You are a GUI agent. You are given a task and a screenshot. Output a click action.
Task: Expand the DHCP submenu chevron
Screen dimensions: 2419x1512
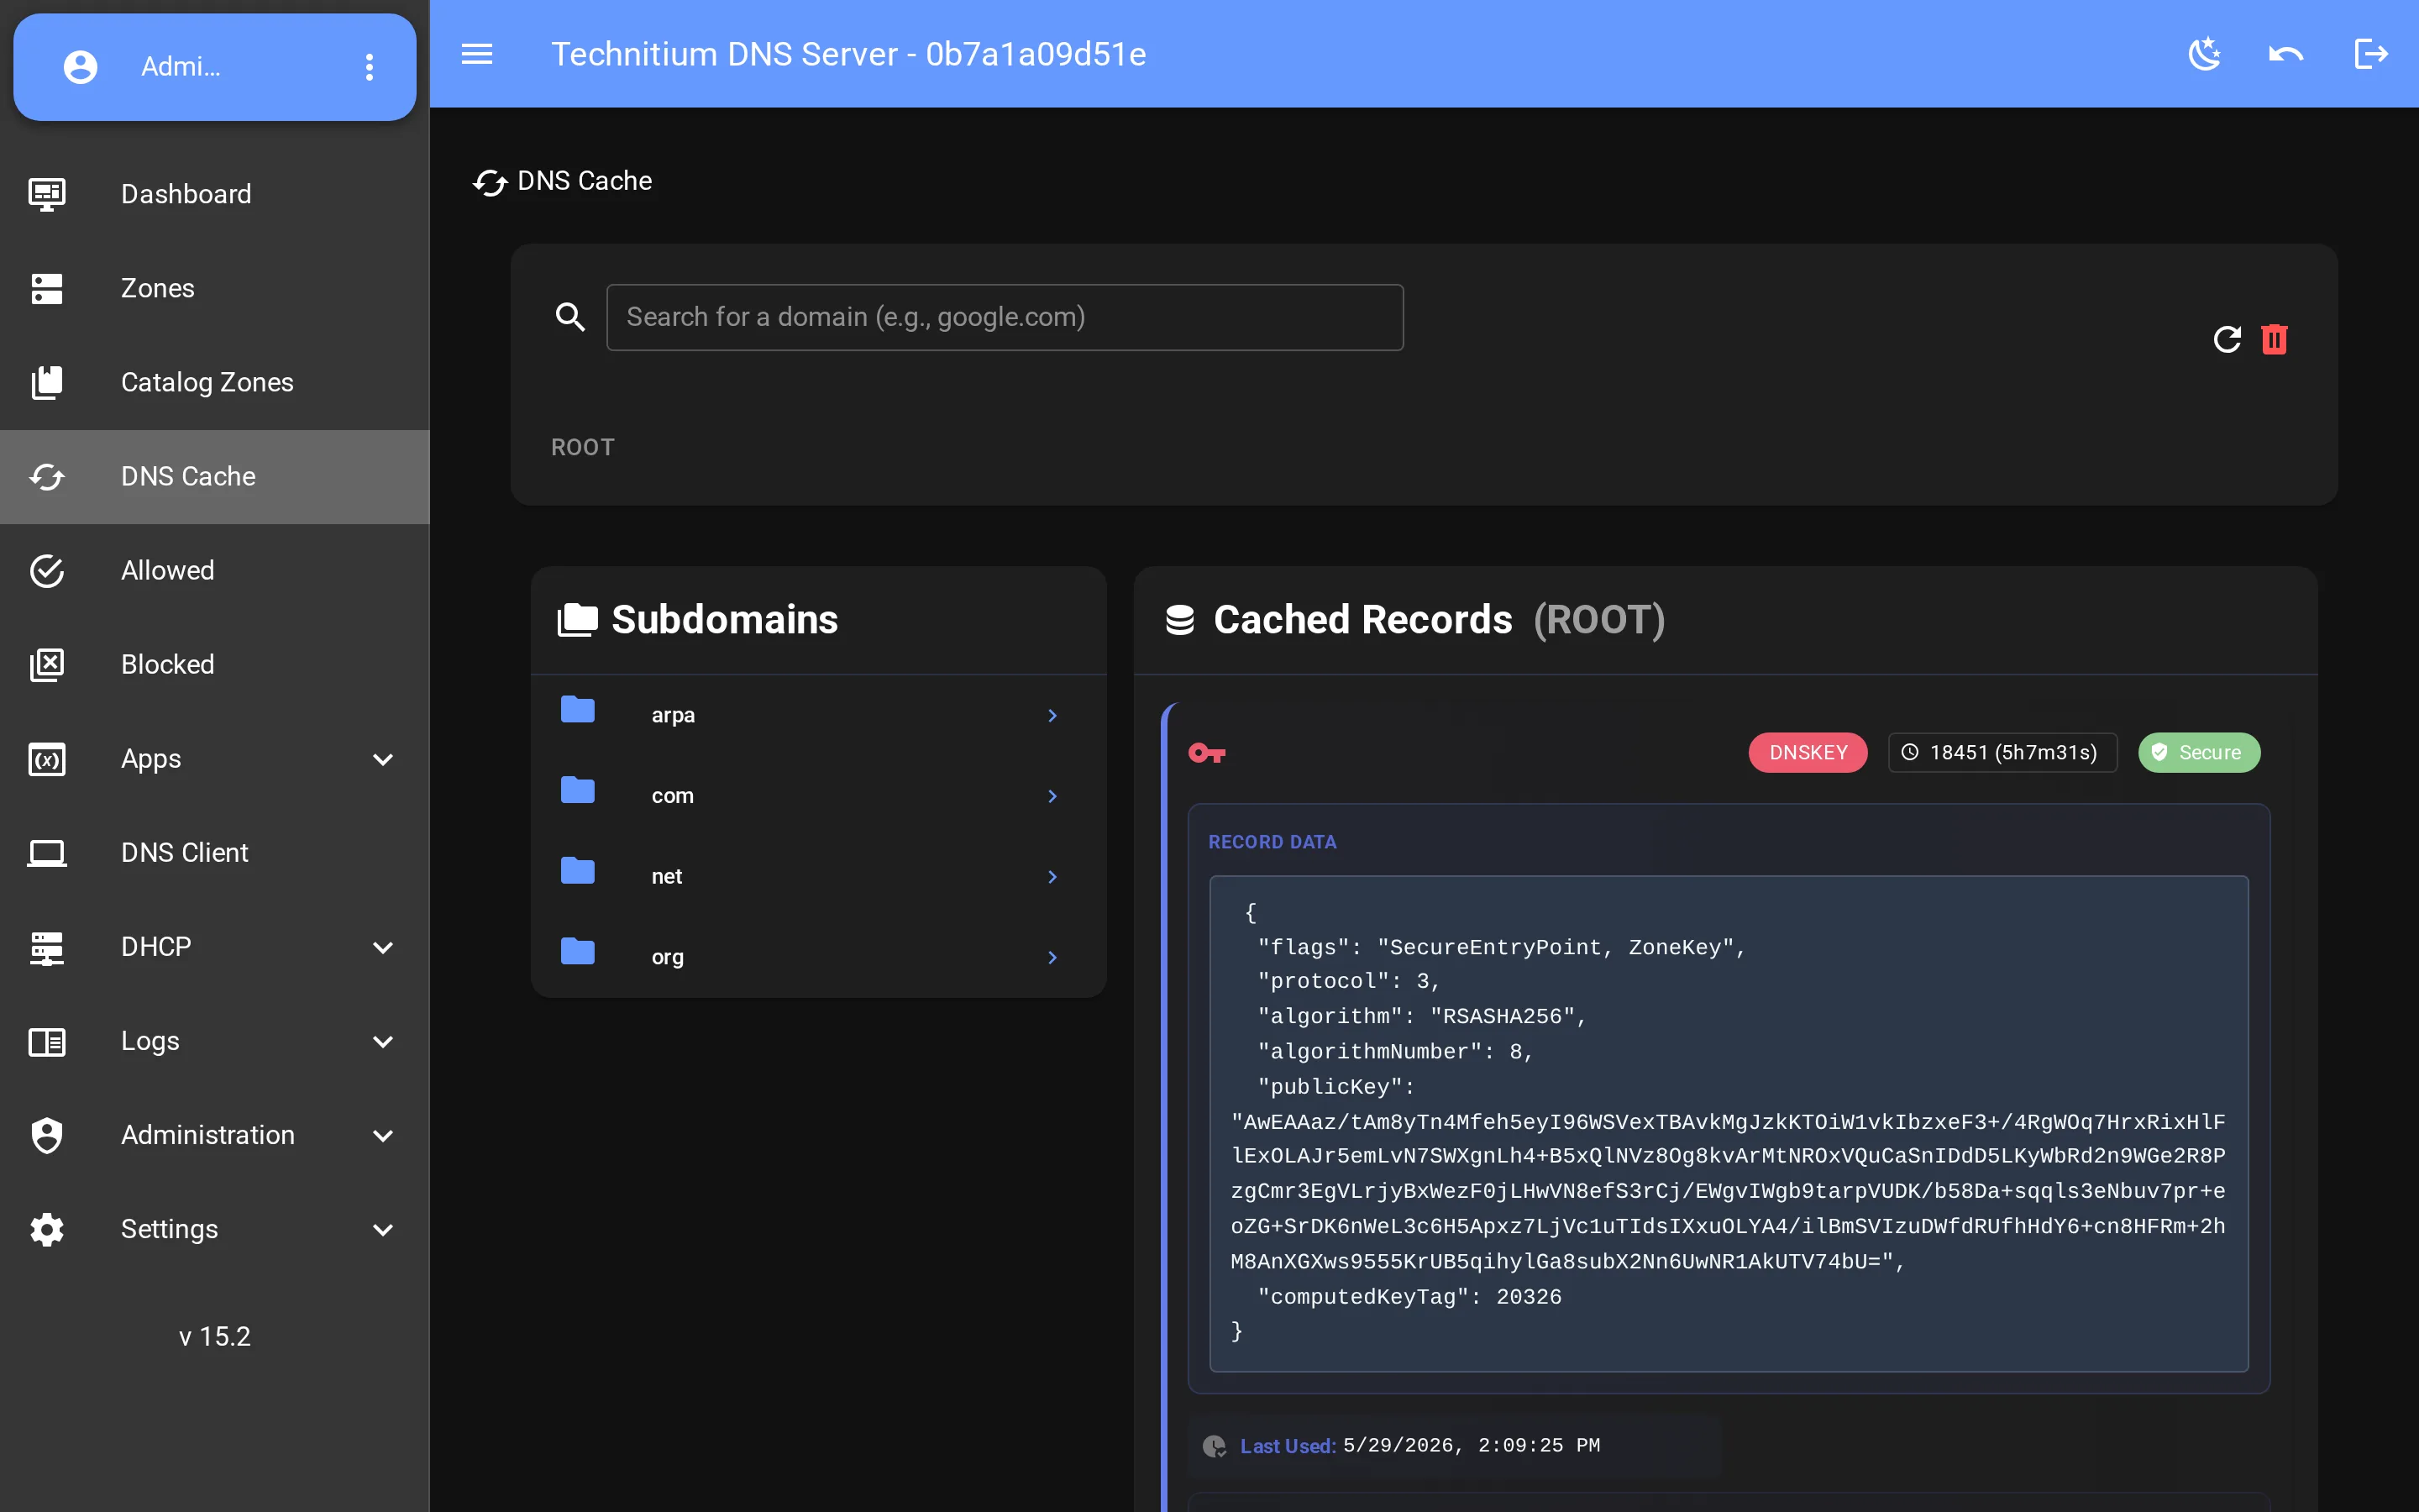[383, 947]
